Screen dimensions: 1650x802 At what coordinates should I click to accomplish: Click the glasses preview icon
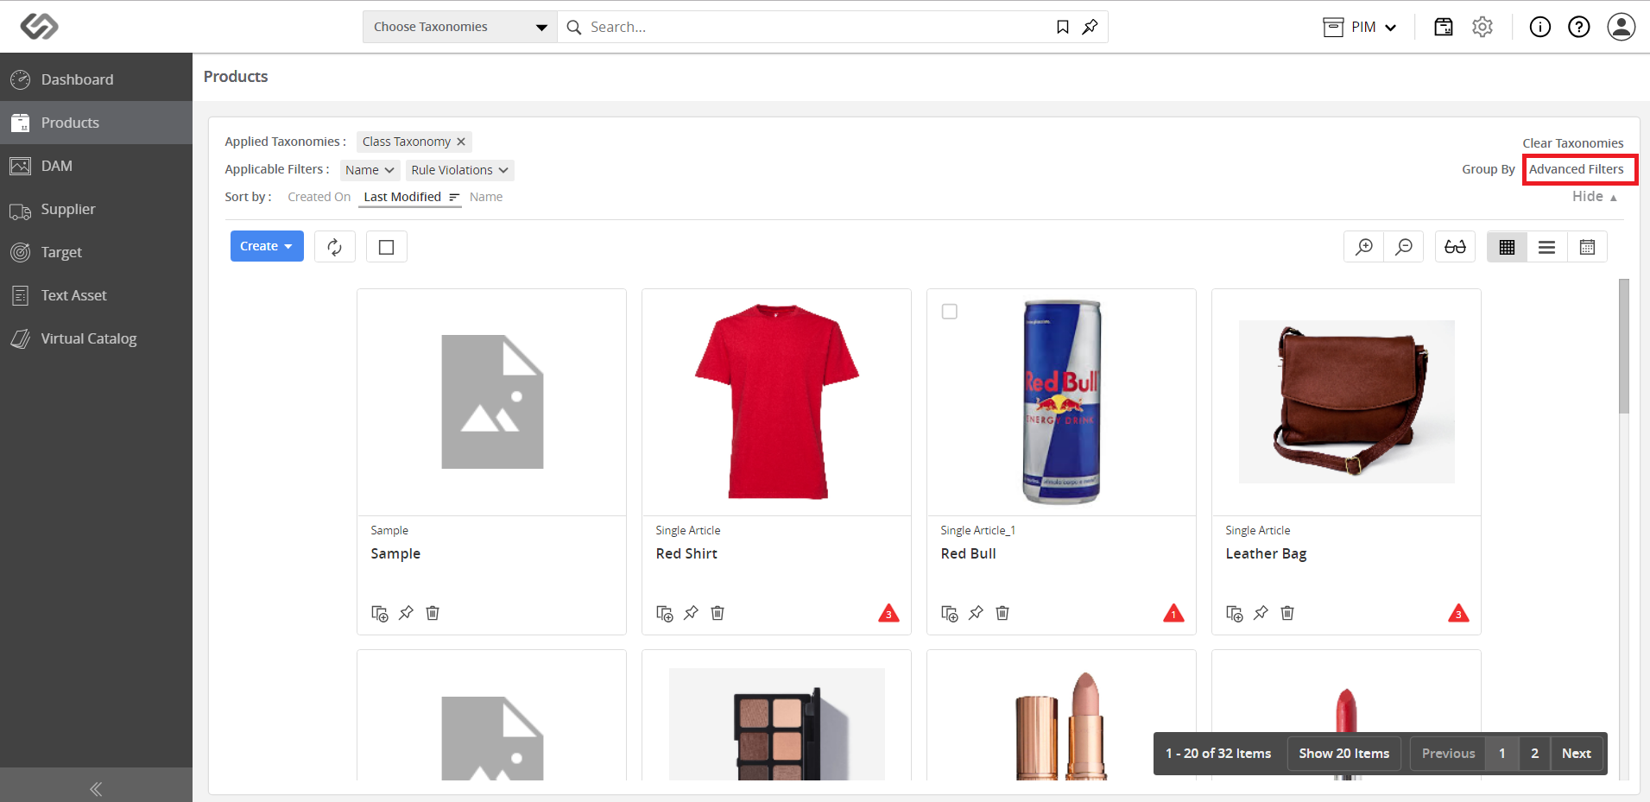pyautogui.click(x=1455, y=247)
